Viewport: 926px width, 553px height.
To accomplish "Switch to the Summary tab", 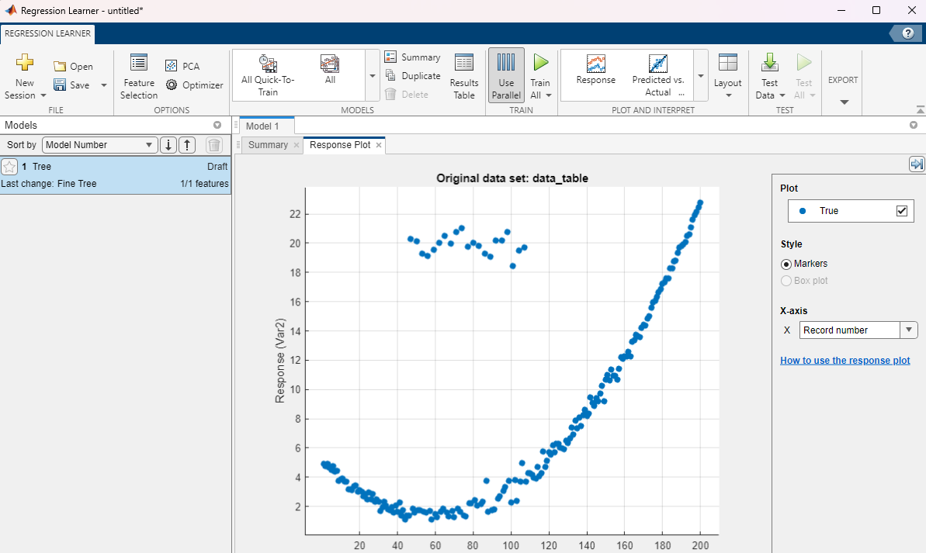I will (x=268, y=145).
